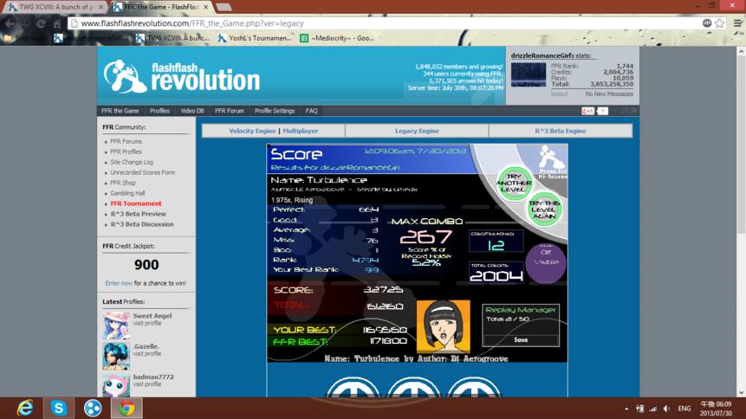Open the red FFR Tournament link
Image resolution: width=746 pixels, height=419 pixels.
coord(136,203)
